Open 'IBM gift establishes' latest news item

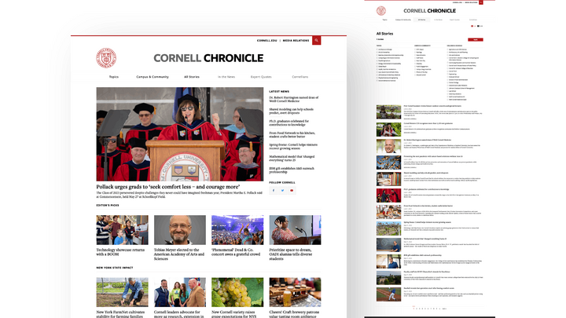(292, 170)
